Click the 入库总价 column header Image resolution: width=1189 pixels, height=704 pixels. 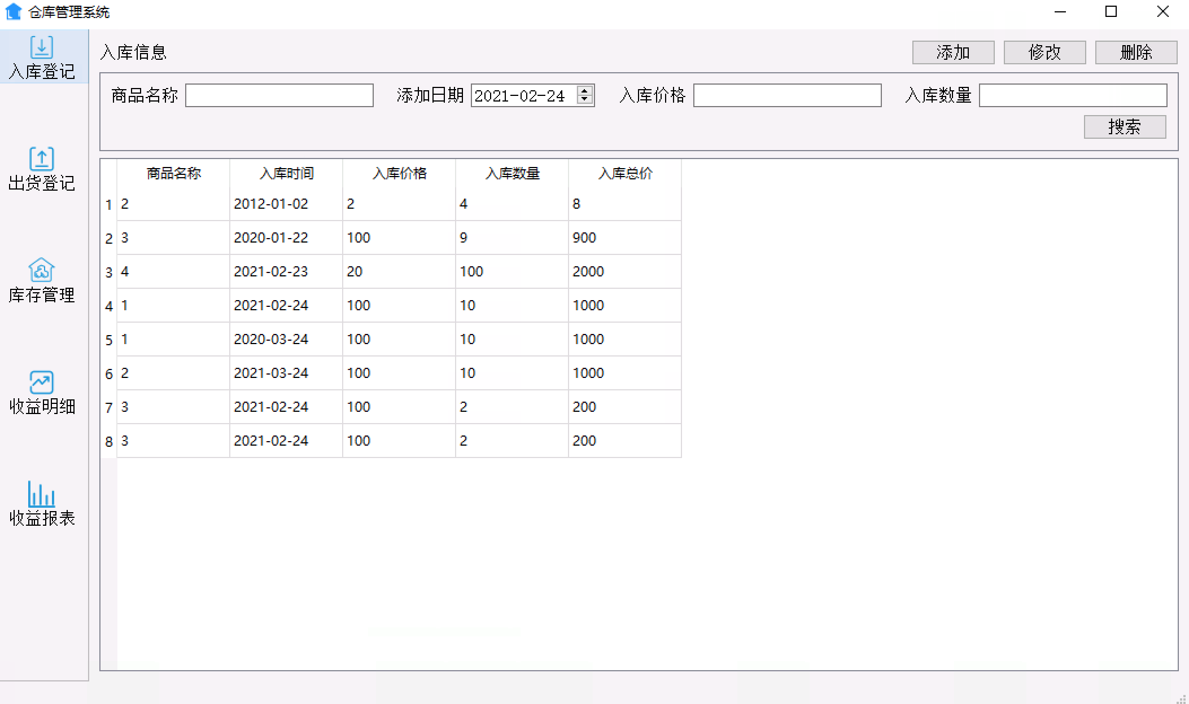(x=626, y=174)
